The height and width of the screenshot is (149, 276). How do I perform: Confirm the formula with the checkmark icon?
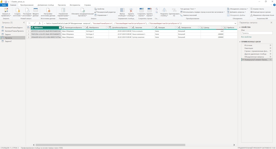tap(35, 23)
